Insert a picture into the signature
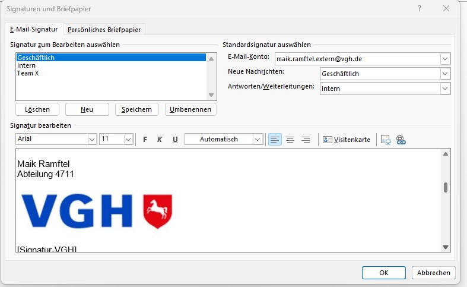 tap(385, 139)
